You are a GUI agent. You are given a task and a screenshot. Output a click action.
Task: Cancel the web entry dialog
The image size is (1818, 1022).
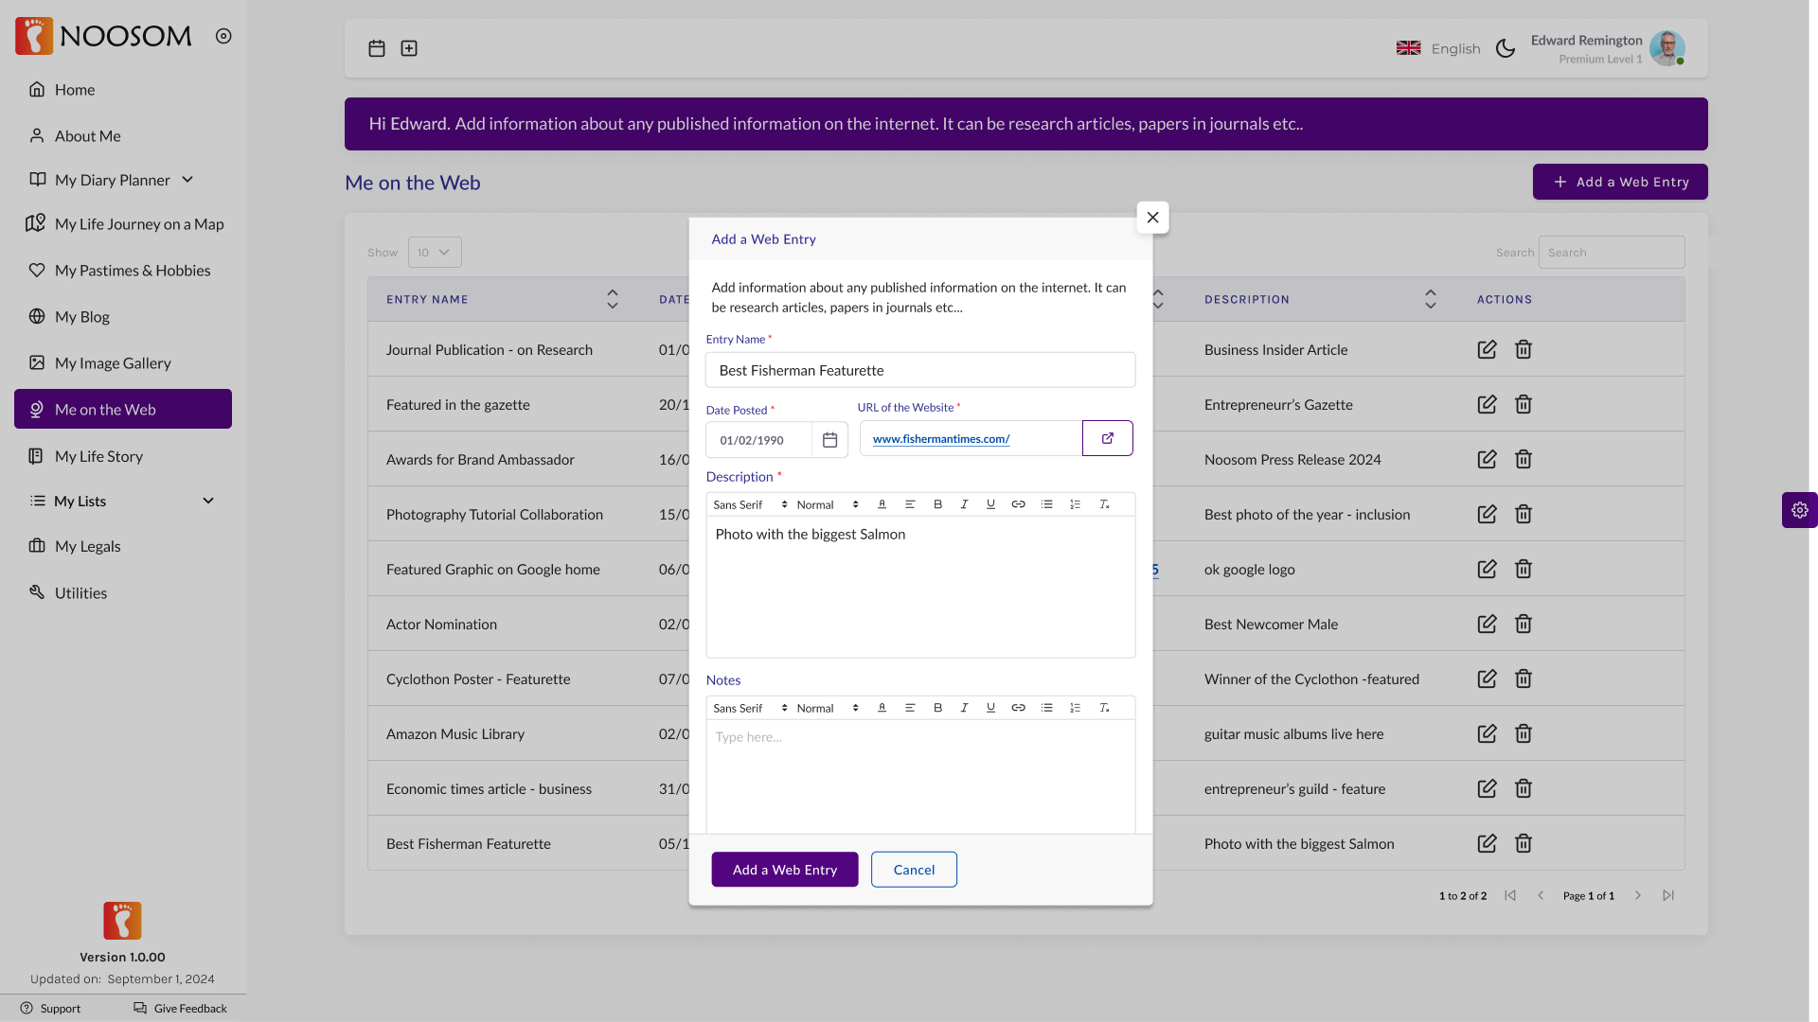coord(913,870)
